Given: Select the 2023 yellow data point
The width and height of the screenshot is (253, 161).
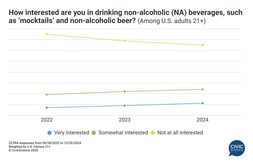Looking at the screenshot, I should 125,41.
